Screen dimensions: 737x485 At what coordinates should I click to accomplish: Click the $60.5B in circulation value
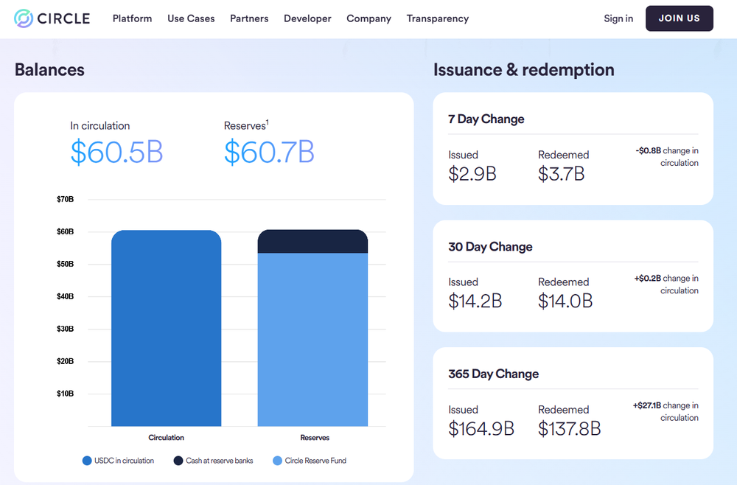pyautogui.click(x=116, y=153)
